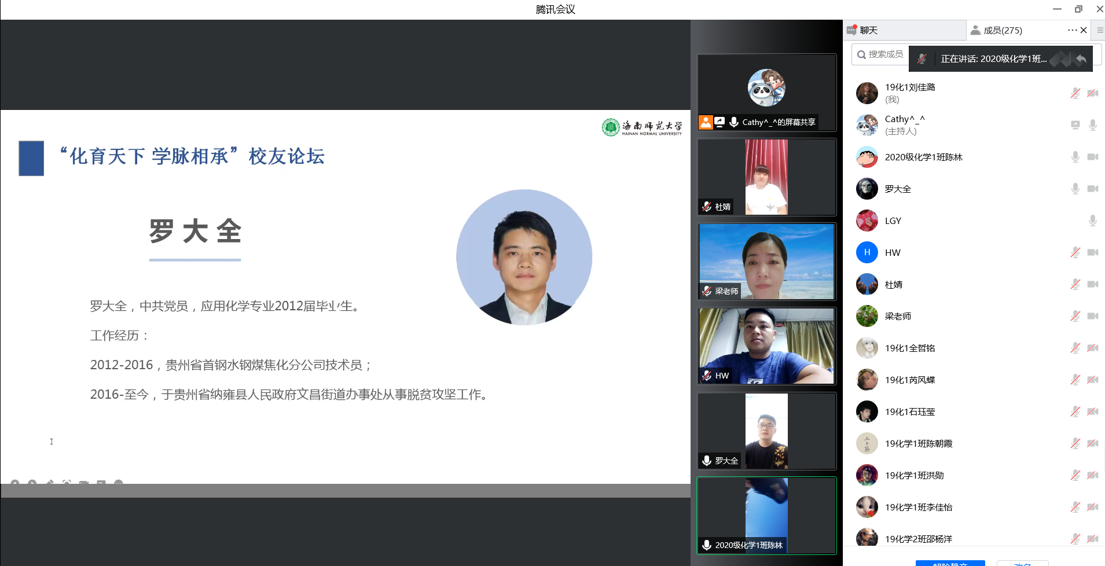The height and width of the screenshot is (566, 1105).
Task: Click the muted mic icon for 梁老师
Action: (1075, 316)
